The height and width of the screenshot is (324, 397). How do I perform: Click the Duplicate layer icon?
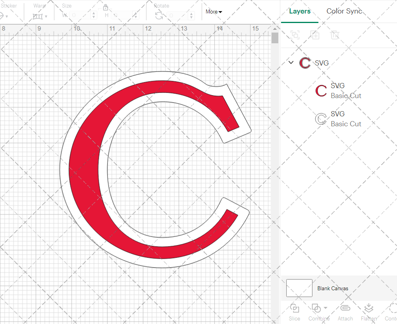tap(315, 35)
